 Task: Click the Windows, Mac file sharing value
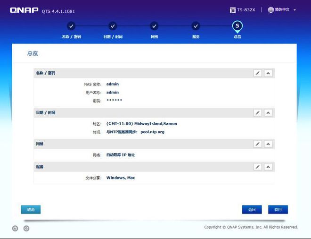(x=121, y=178)
